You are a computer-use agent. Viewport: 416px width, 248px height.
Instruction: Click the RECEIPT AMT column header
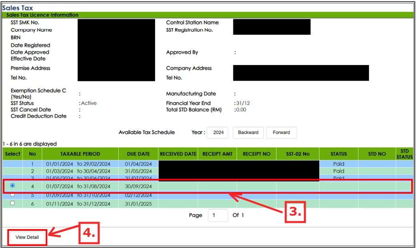tap(217, 154)
